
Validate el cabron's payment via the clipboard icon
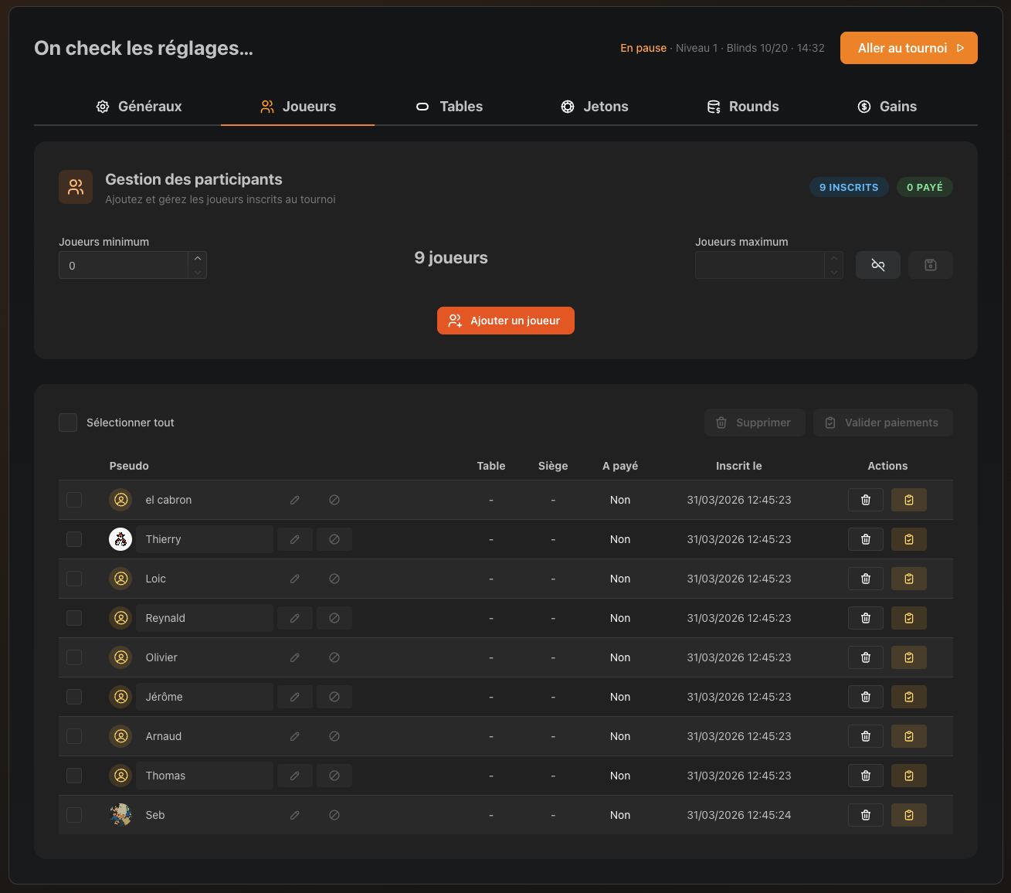[908, 500]
